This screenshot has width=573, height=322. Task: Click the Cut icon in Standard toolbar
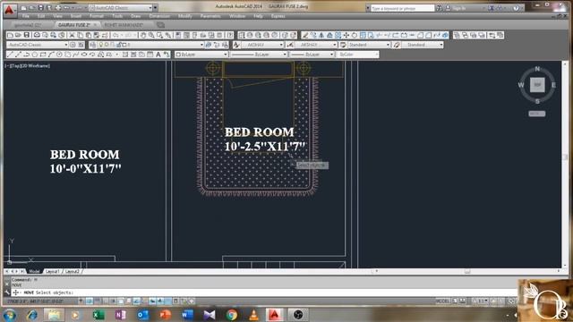click(x=72, y=35)
